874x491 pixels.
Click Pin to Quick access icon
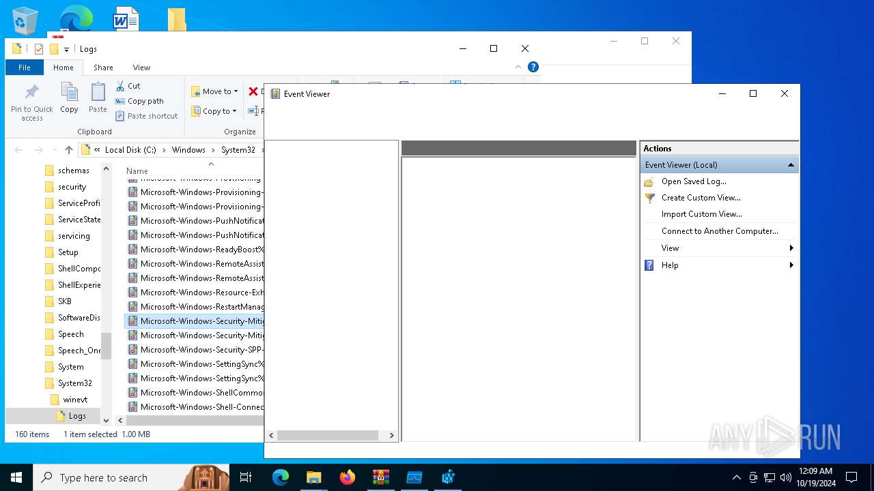point(31,91)
